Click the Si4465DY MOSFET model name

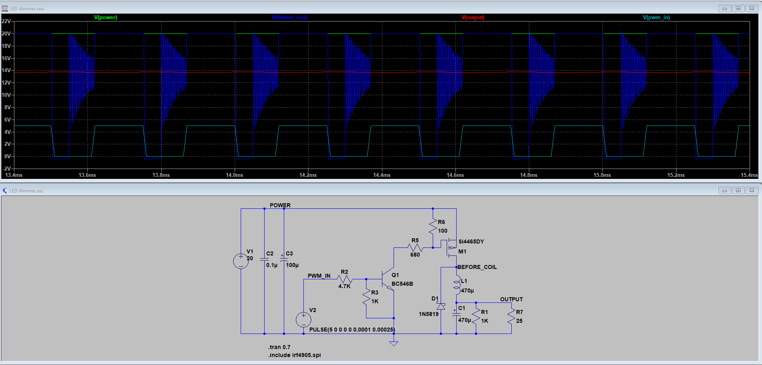471,241
